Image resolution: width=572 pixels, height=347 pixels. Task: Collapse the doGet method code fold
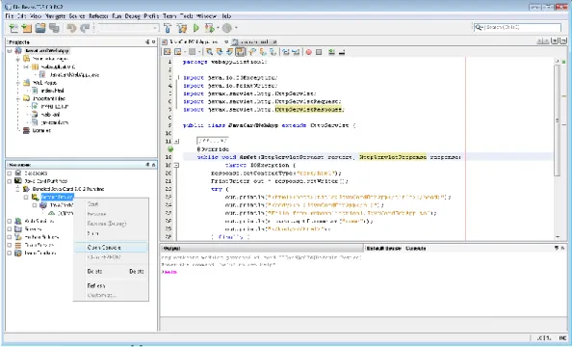(x=176, y=165)
